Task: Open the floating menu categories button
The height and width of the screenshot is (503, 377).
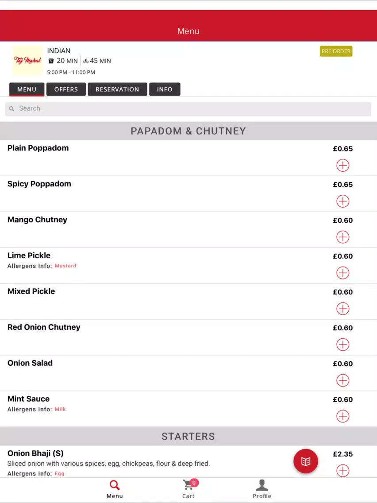Action: [x=305, y=461]
